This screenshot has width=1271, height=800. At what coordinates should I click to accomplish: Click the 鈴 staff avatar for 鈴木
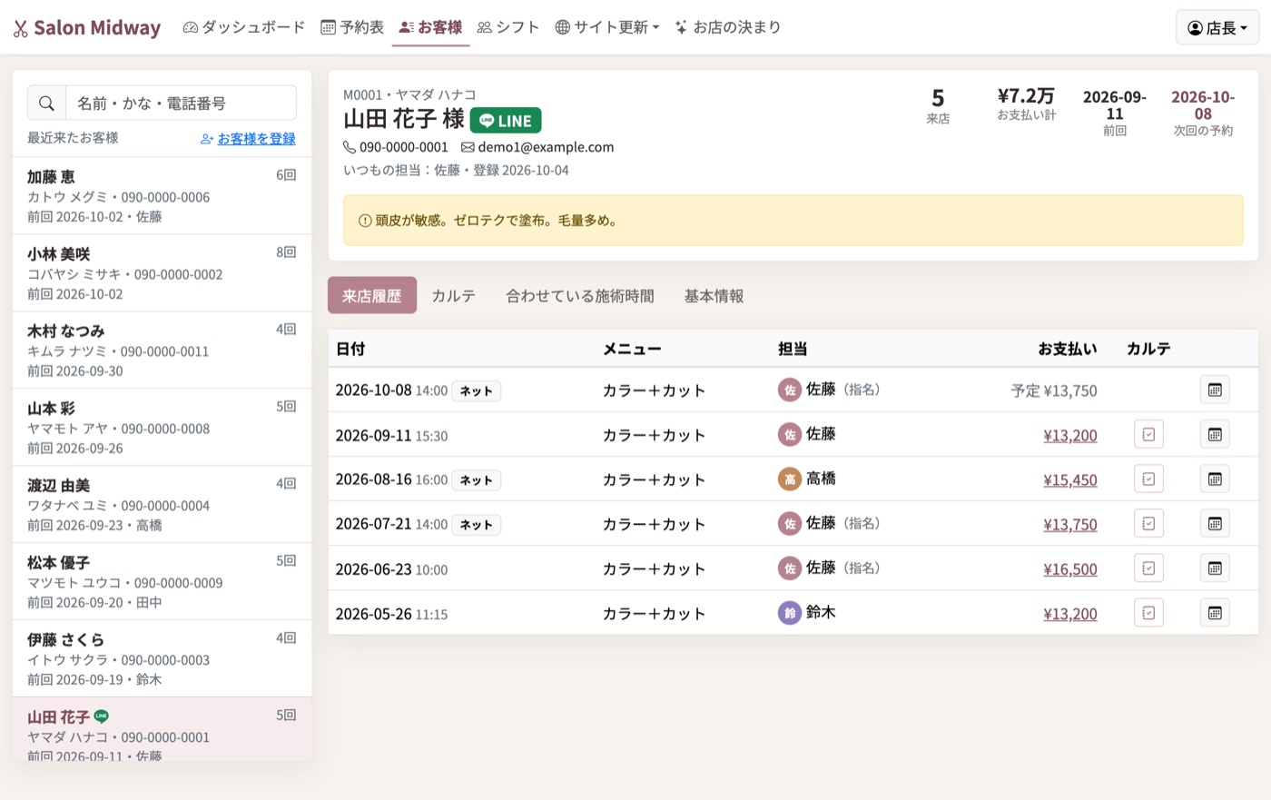click(x=790, y=613)
